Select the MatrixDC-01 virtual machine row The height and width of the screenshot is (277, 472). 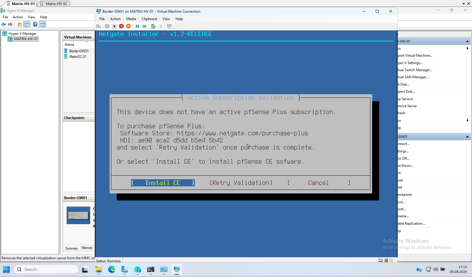point(78,57)
